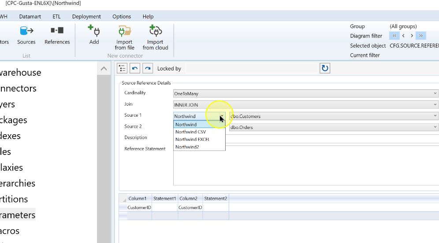Viewport: 439px width, 243px height.
Task: Click the Reference Statement text area
Action: point(306,165)
